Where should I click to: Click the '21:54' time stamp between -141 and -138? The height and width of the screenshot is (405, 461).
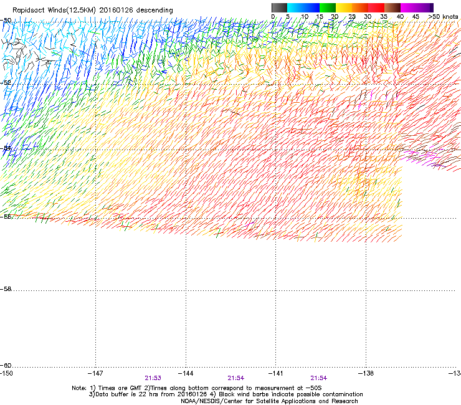coord(319,378)
